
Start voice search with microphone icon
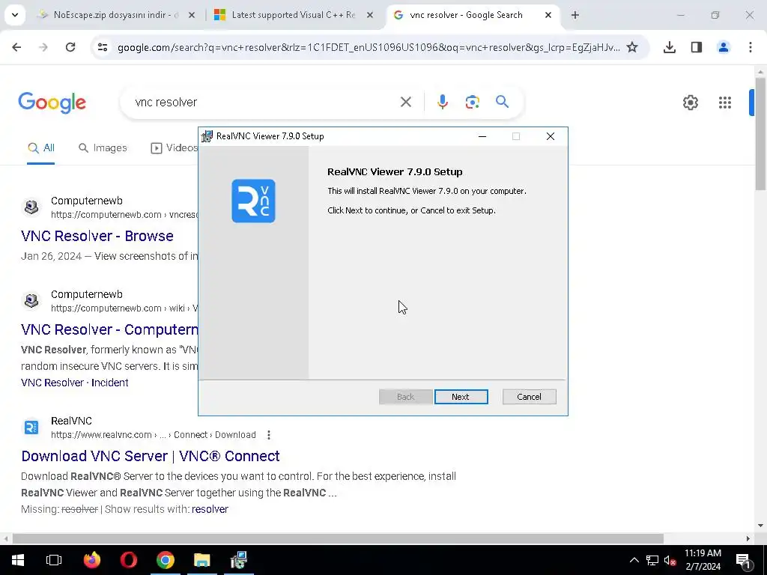click(442, 102)
